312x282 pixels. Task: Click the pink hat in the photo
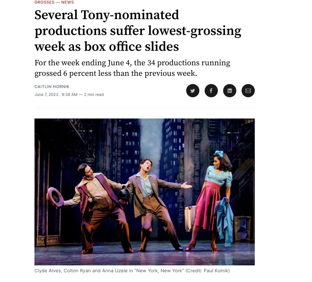pyautogui.click(x=55, y=196)
